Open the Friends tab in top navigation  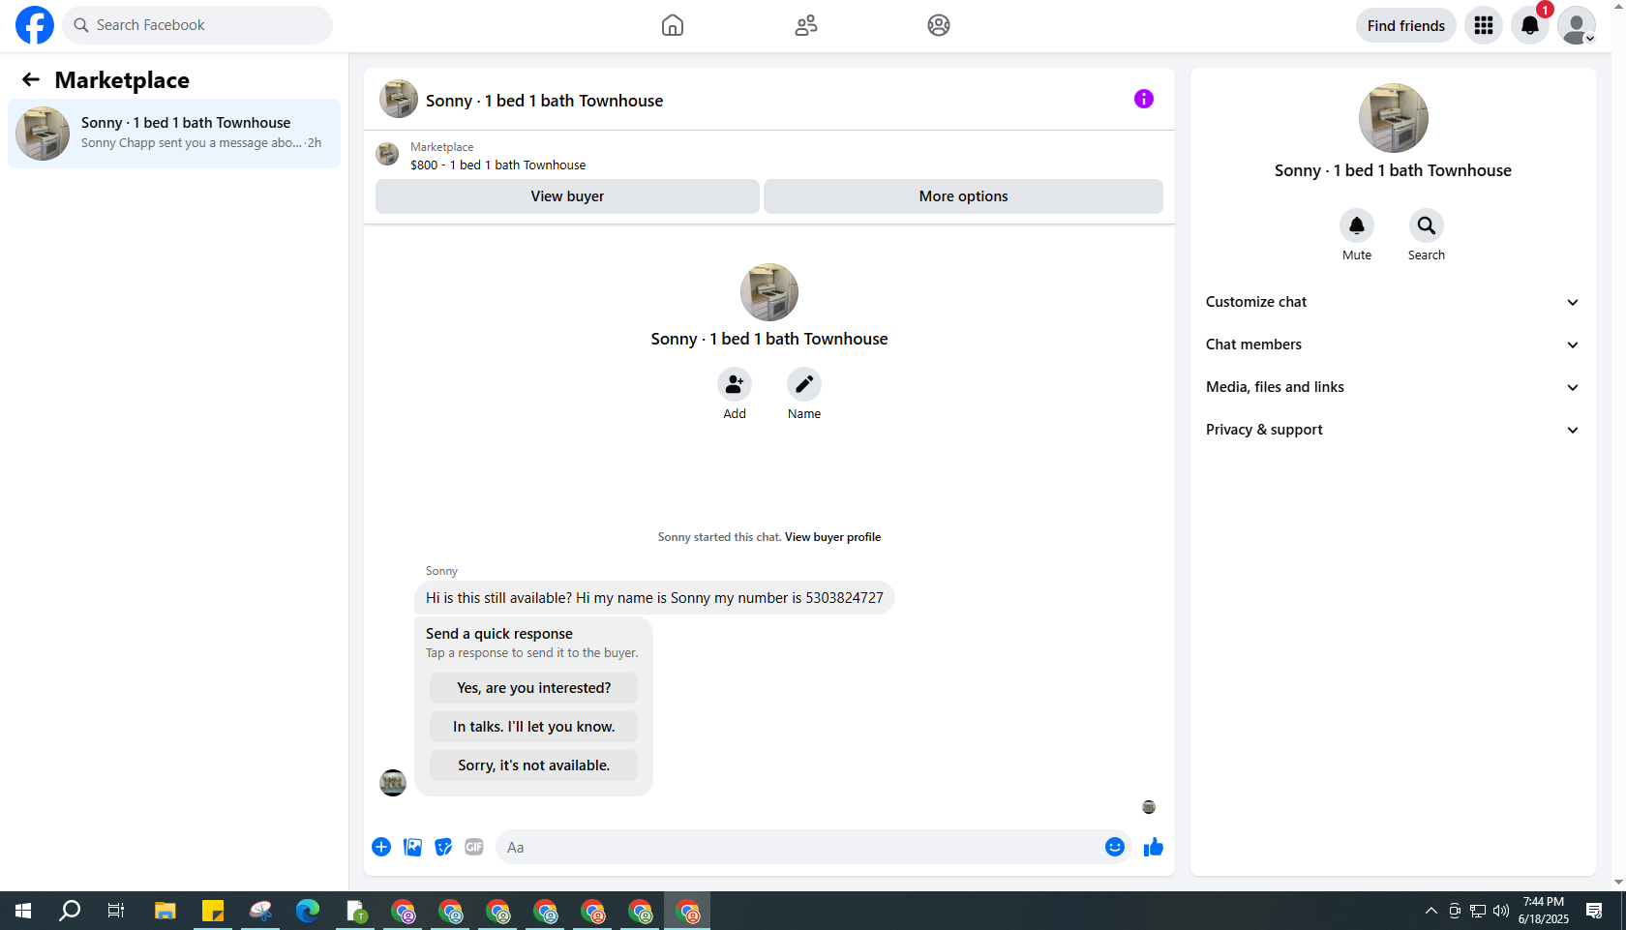(806, 25)
